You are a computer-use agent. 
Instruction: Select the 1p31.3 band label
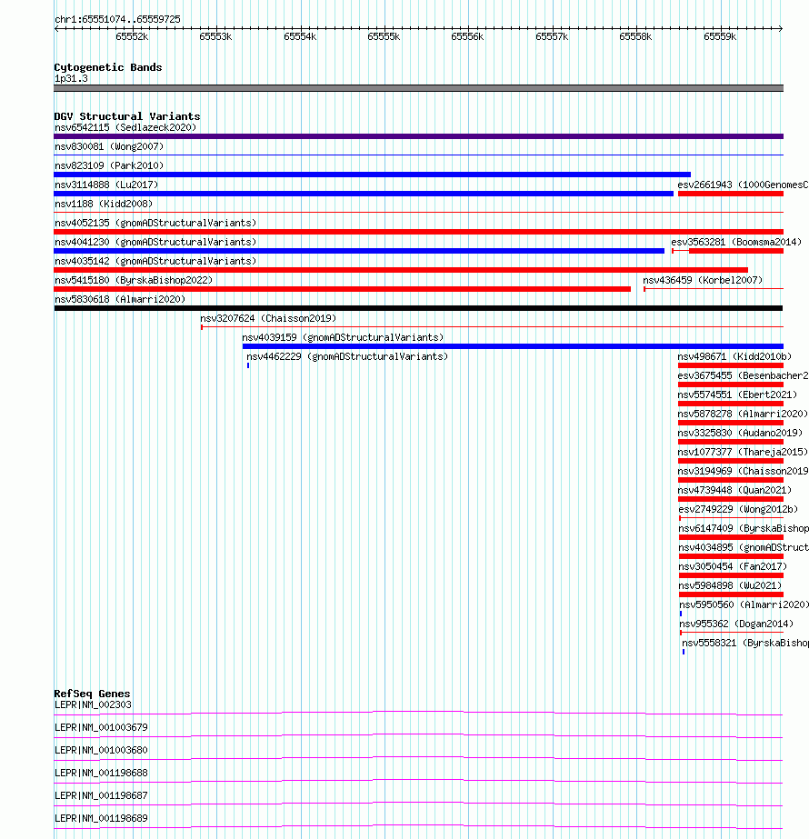(x=71, y=79)
